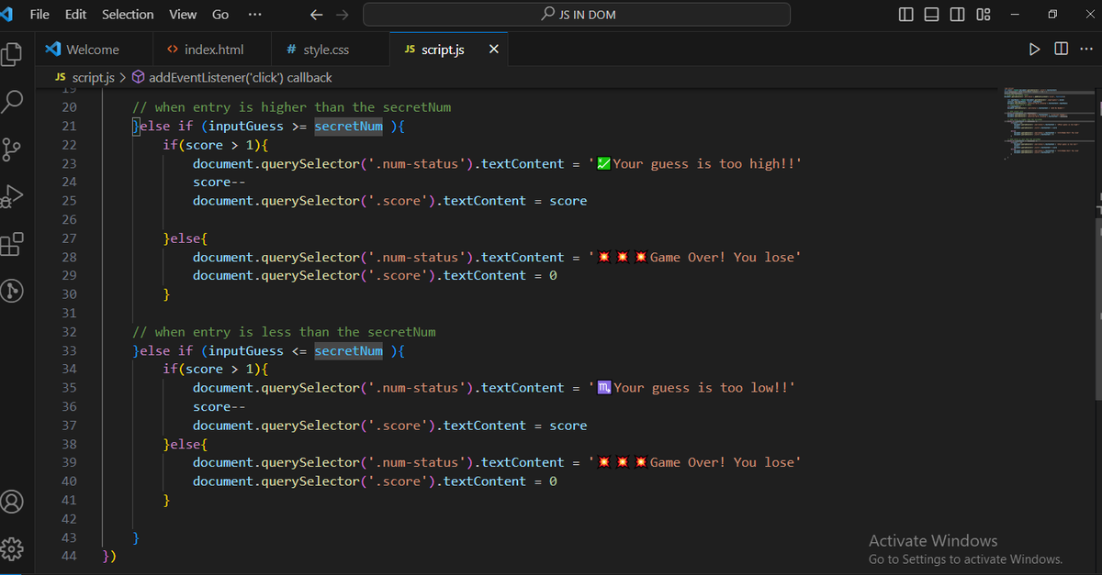Viewport: 1102px width, 575px height.
Task: Click highlighted secretNum on line 21
Action: point(349,126)
